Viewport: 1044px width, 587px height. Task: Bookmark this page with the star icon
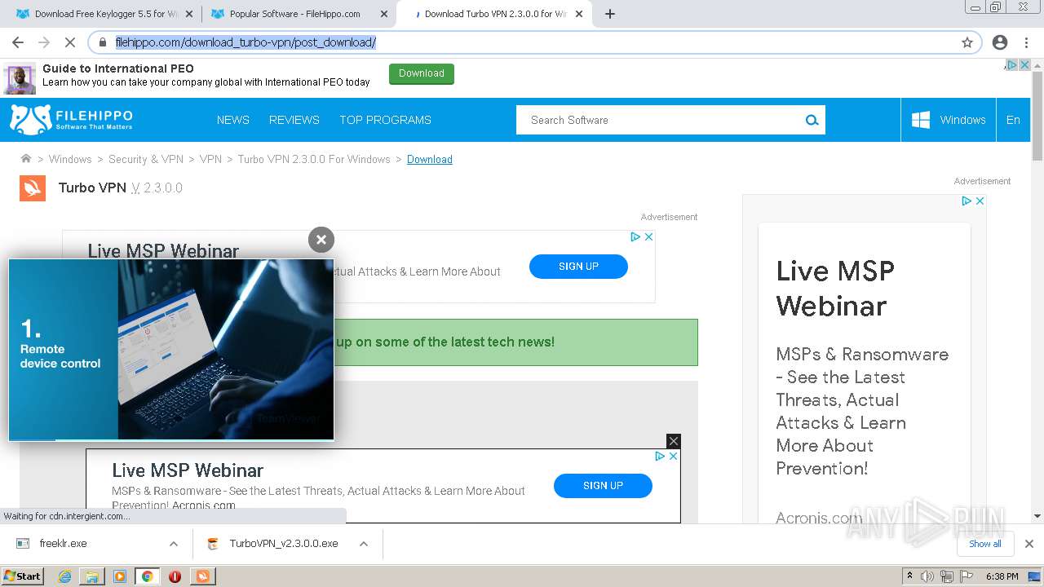(x=967, y=42)
